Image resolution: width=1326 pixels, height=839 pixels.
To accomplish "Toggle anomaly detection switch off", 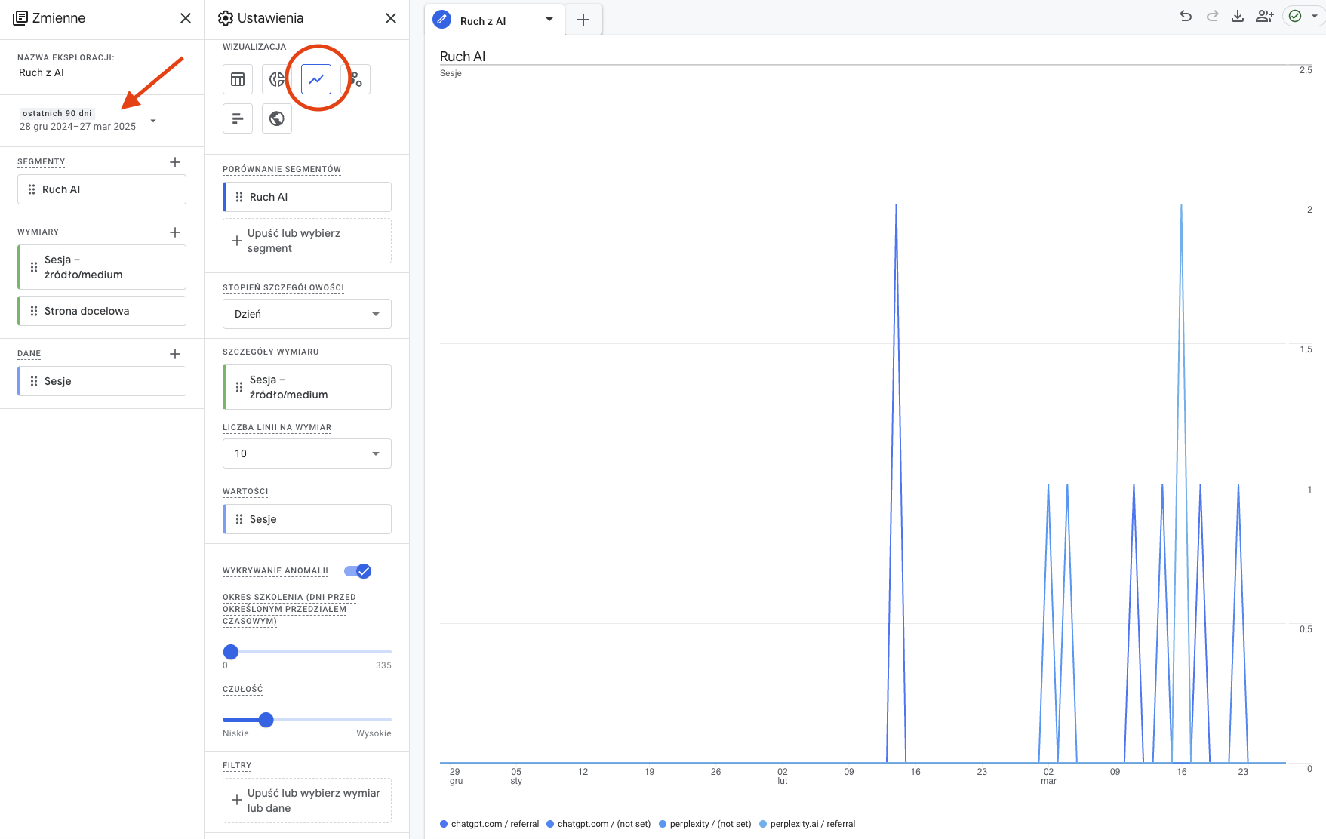I will [x=358, y=571].
